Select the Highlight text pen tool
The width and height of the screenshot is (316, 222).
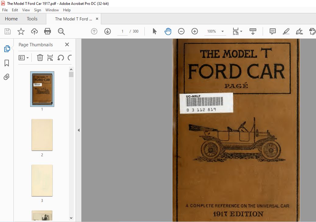coord(286,31)
